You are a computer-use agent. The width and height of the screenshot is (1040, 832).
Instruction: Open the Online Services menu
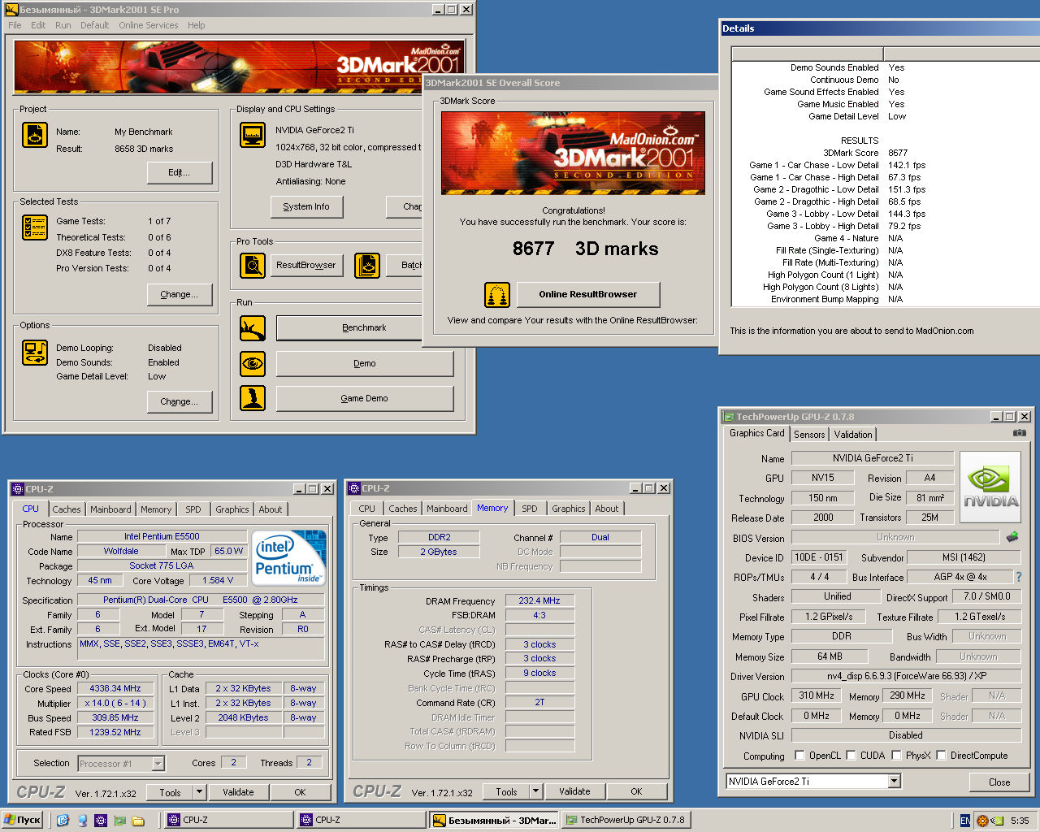point(148,25)
